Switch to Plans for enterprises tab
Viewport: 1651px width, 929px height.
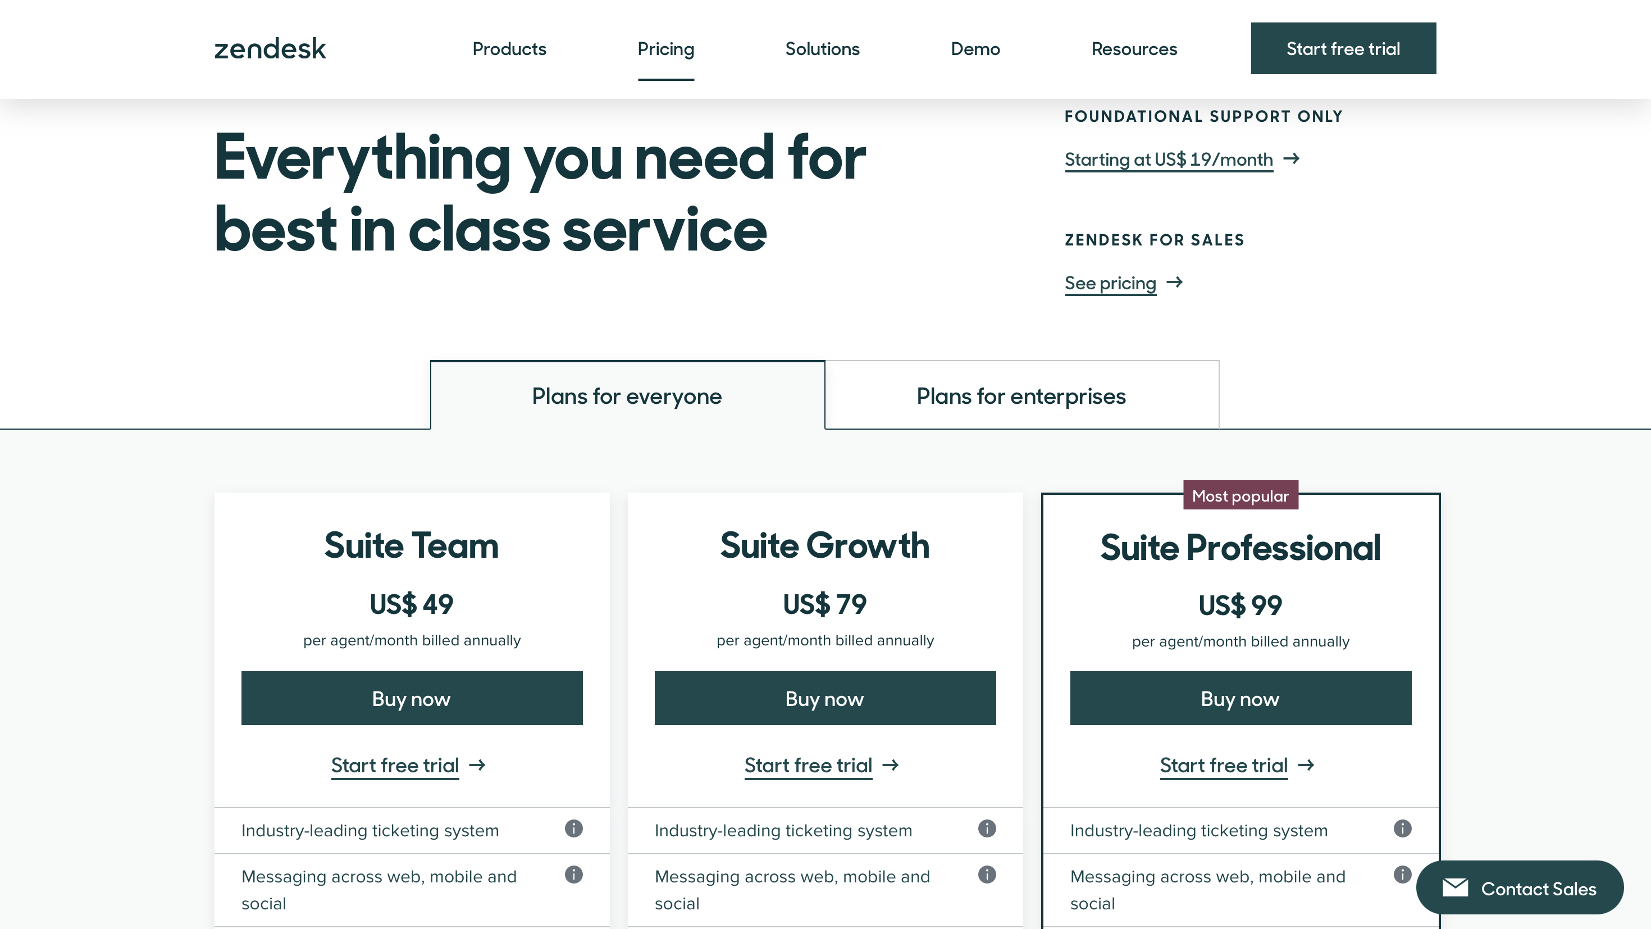point(1020,396)
